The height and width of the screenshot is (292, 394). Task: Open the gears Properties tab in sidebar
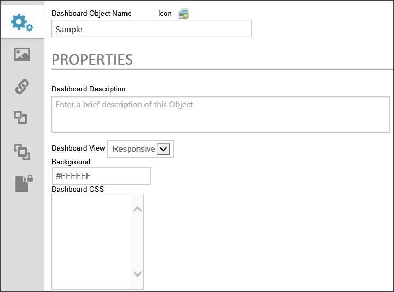[22, 22]
